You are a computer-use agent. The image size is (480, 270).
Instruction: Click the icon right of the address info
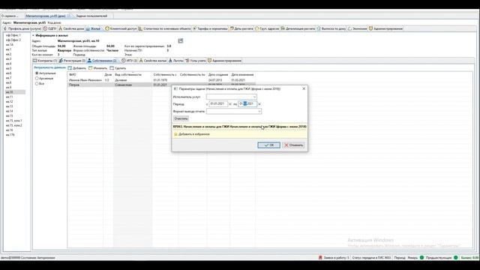pos(181,40)
